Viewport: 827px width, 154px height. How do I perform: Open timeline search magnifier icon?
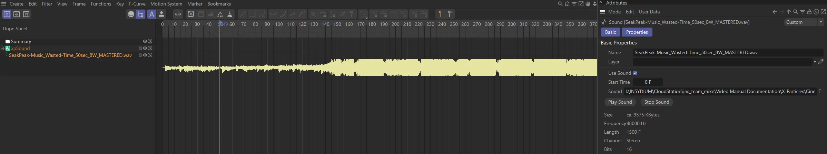click(560, 4)
